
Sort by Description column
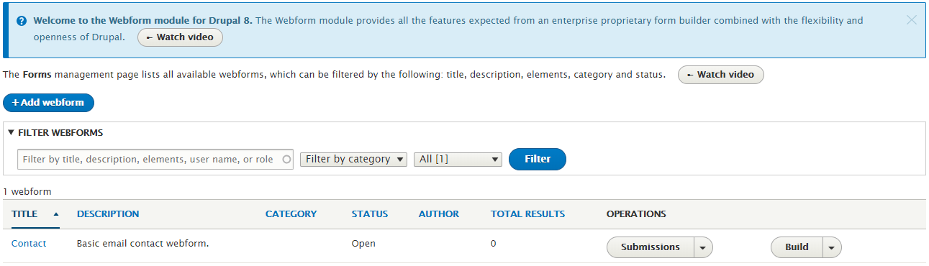pos(108,214)
